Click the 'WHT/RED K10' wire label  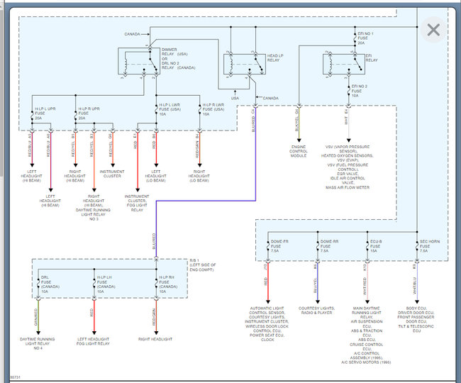coord(365,279)
